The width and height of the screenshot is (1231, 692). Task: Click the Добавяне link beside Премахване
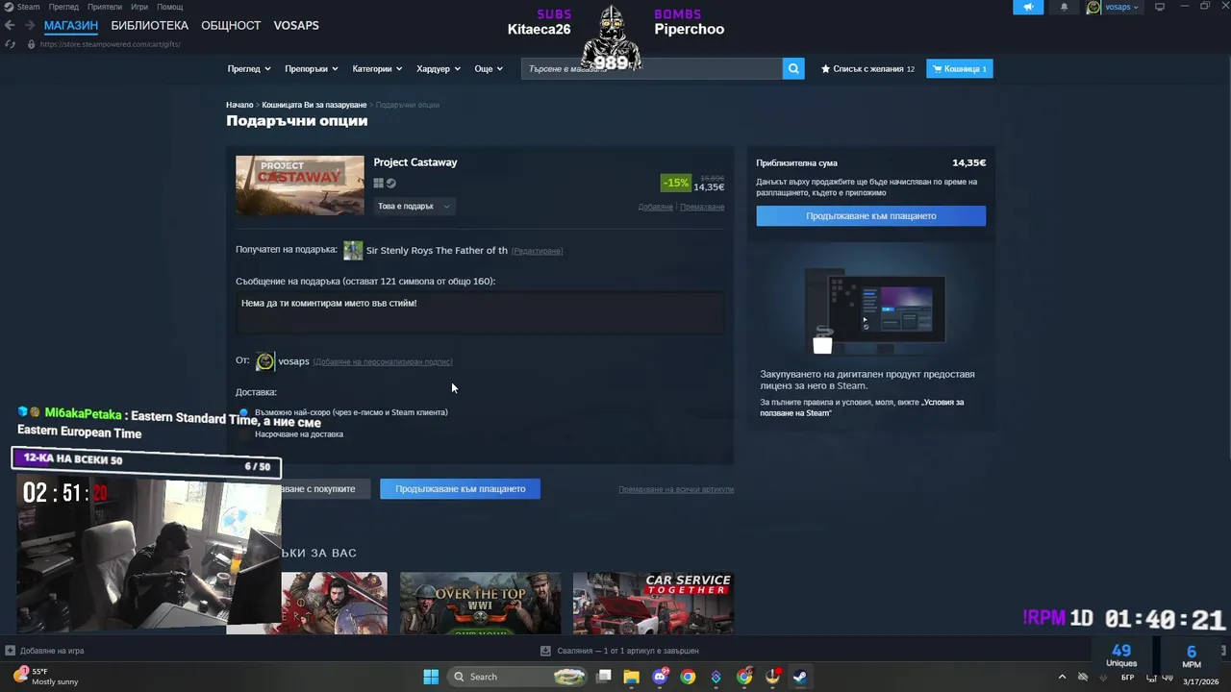[656, 208]
